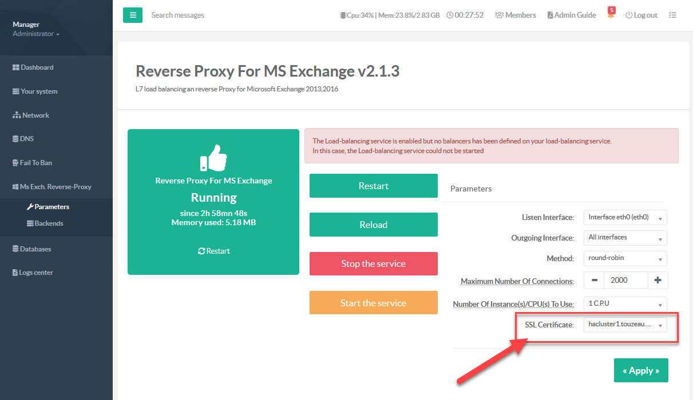
Task: Open Fail To Ban settings
Action: (32, 163)
